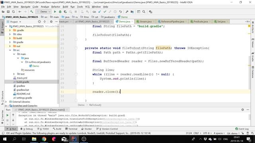255x143 pixels.
Task: Open the Event Log button
Action: [242, 129]
